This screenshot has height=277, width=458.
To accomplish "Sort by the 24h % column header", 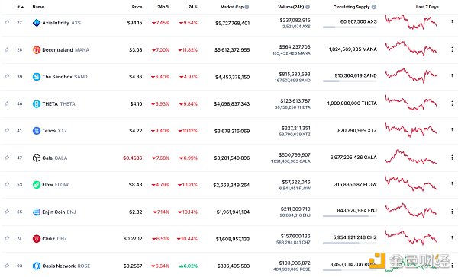I will (163, 7).
